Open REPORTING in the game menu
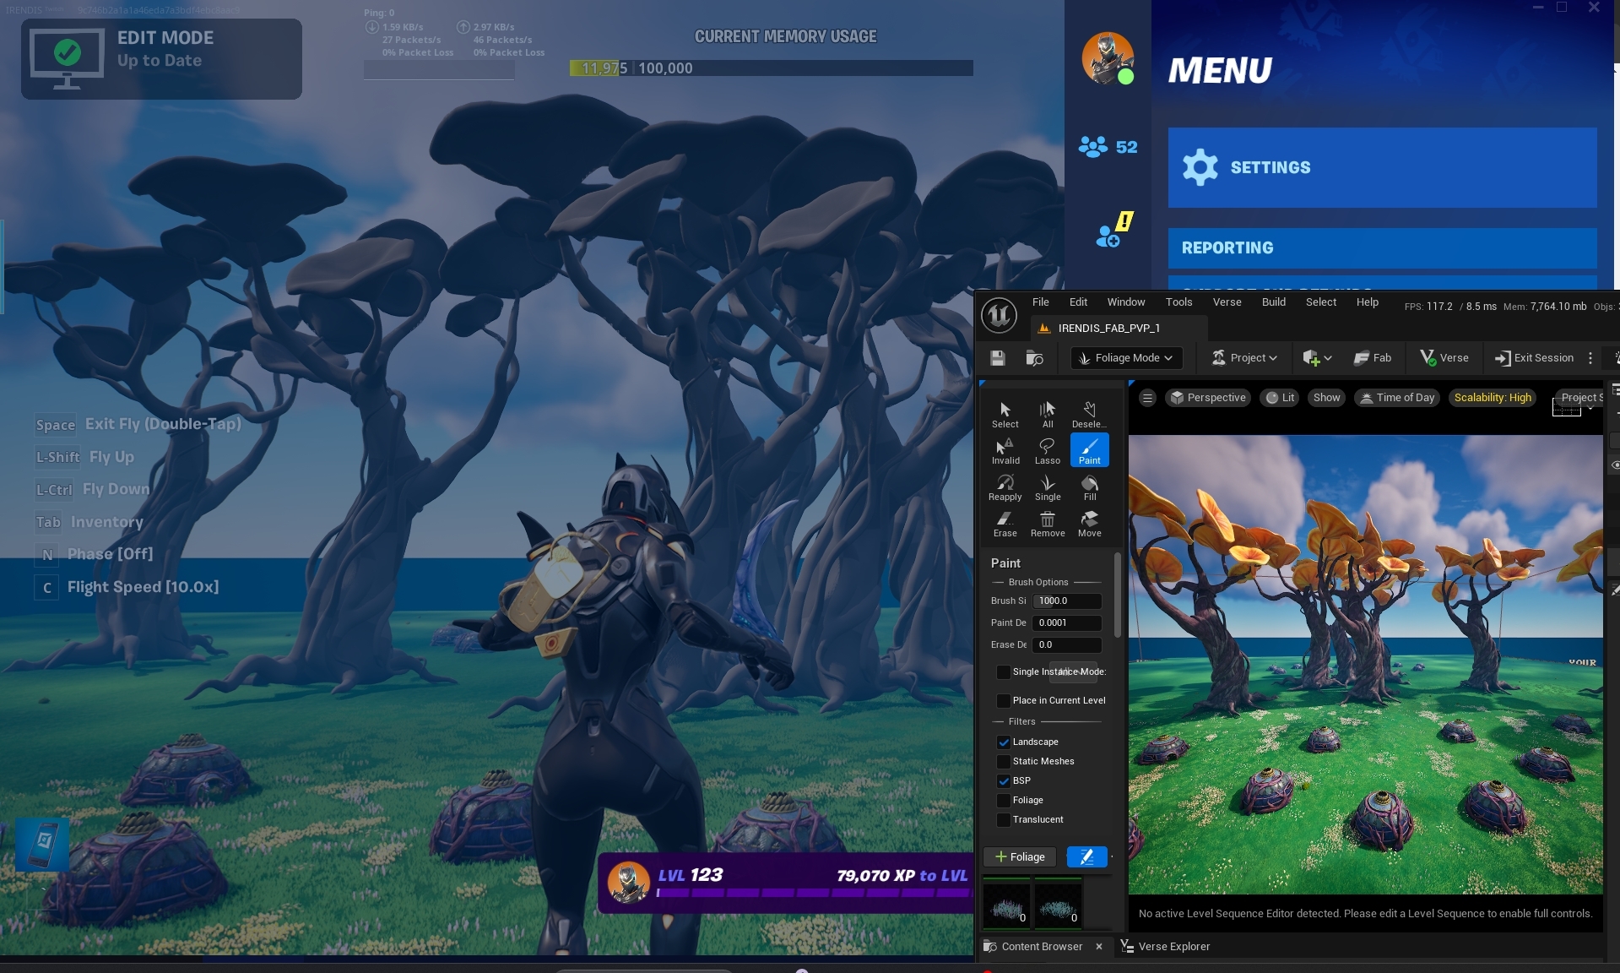This screenshot has height=973, width=1620. 1382,248
